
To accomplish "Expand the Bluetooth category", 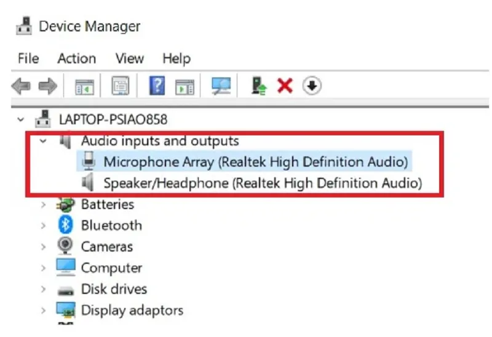I will (43, 226).
